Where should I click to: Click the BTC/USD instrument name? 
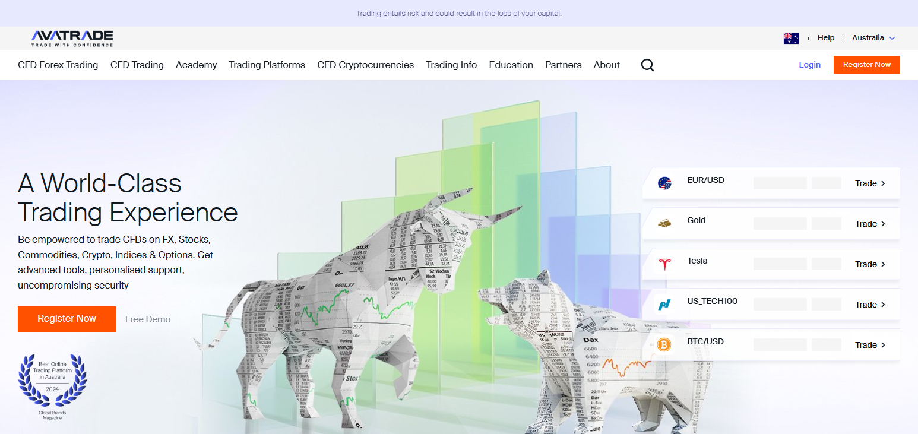[705, 341]
